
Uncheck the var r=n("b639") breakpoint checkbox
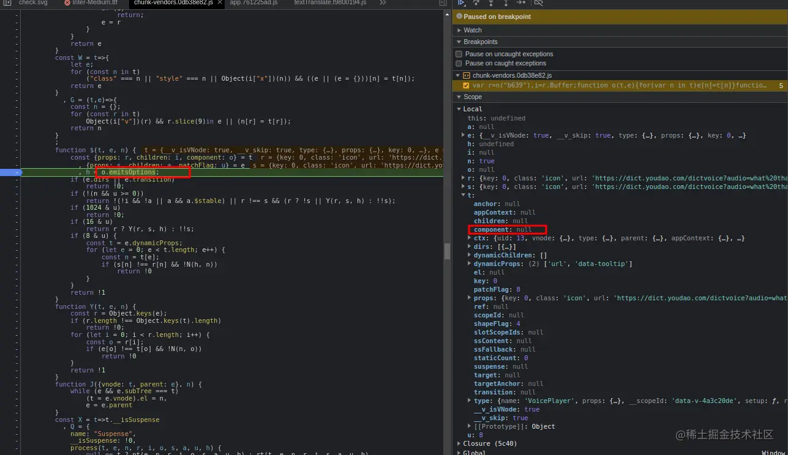[467, 86]
